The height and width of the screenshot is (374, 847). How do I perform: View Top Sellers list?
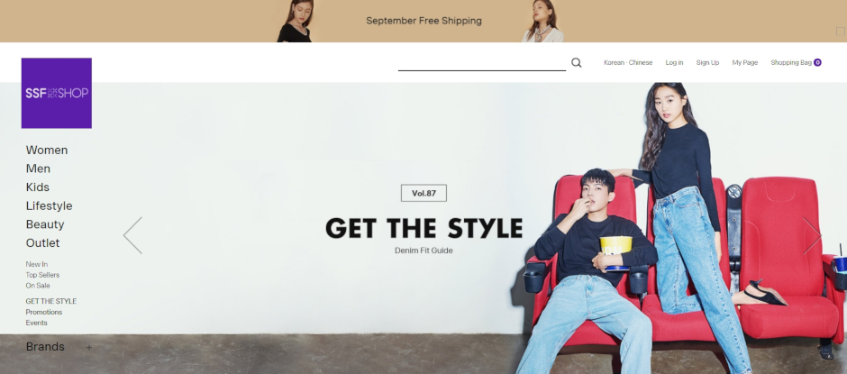point(42,275)
